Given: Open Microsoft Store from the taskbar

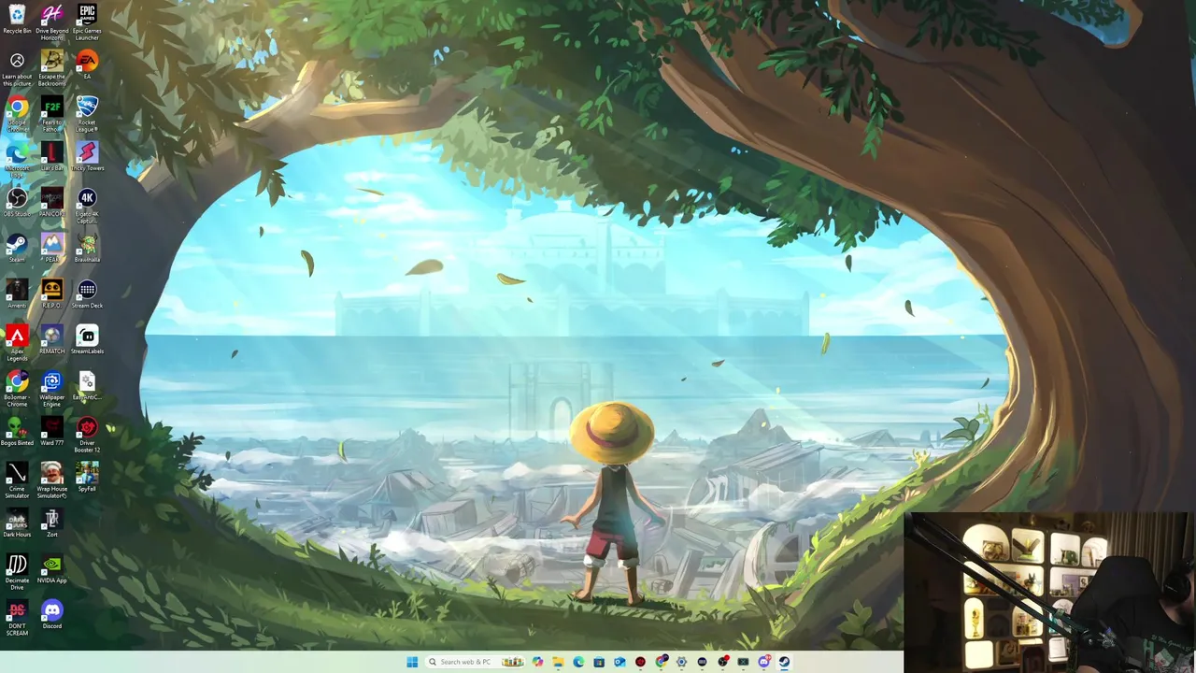Looking at the screenshot, I should pos(599,662).
